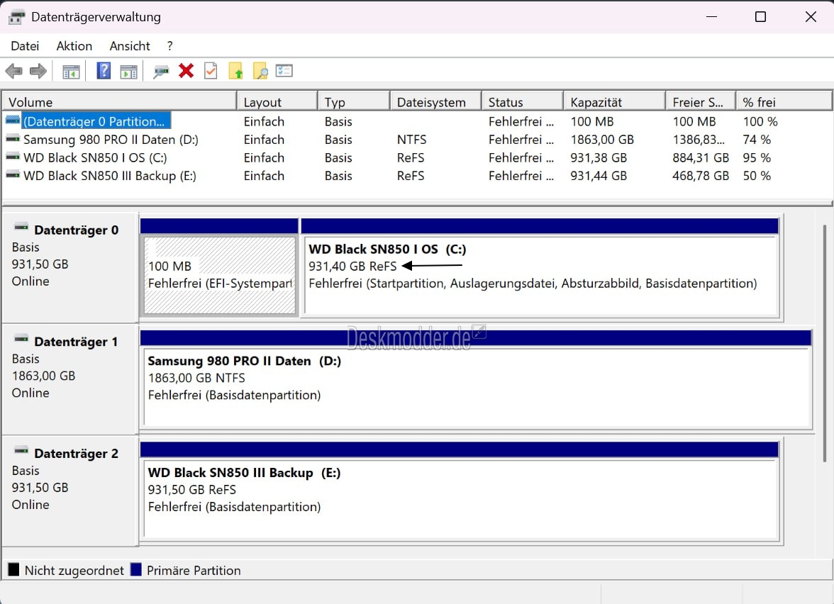Click the 931,38 GB capacity cell

pyautogui.click(x=599, y=157)
